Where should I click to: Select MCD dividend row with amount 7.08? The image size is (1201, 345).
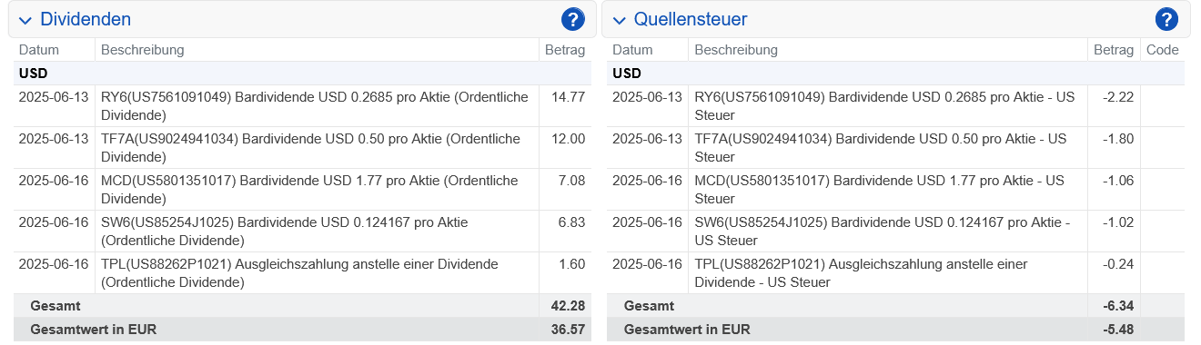click(302, 190)
